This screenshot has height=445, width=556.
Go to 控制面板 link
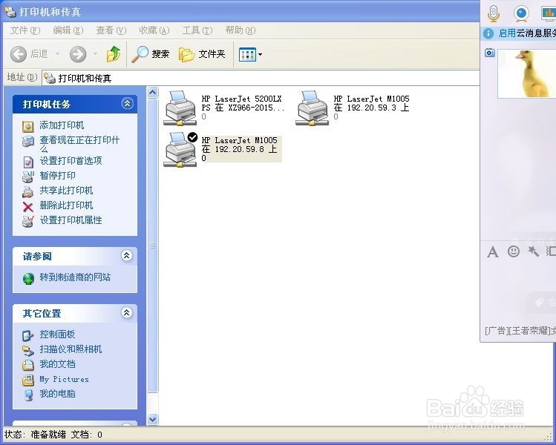click(57, 334)
